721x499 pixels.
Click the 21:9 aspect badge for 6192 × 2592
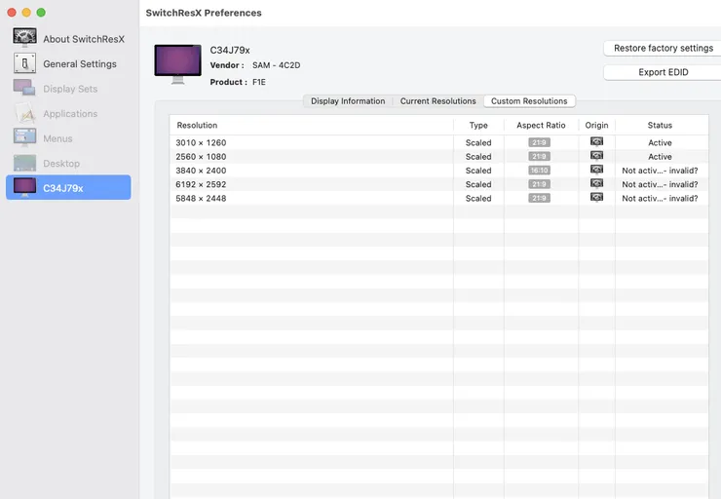tap(539, 184)
